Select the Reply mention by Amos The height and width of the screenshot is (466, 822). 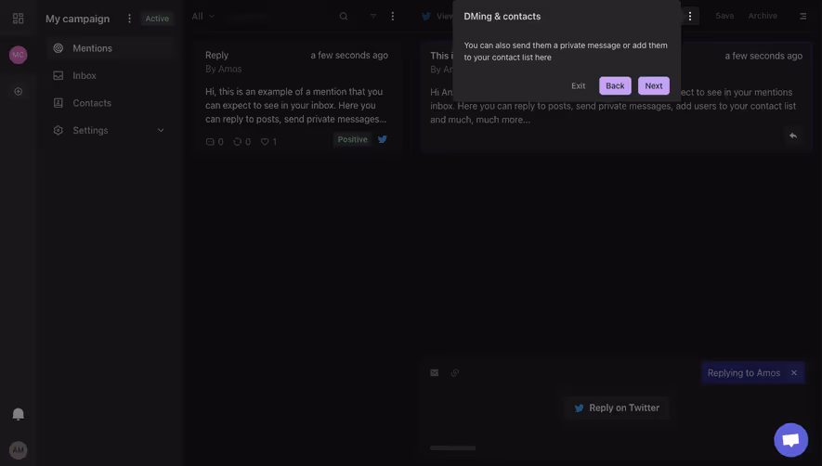coord(296,98)
